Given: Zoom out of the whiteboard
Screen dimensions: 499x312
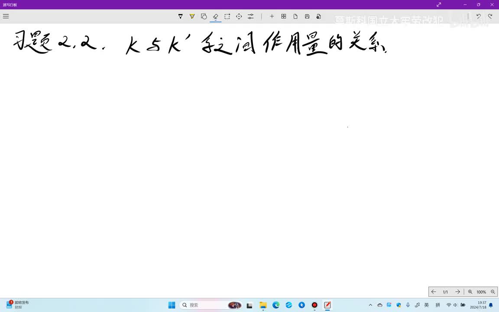Looking at the screenshot, I should coord(493,292).
